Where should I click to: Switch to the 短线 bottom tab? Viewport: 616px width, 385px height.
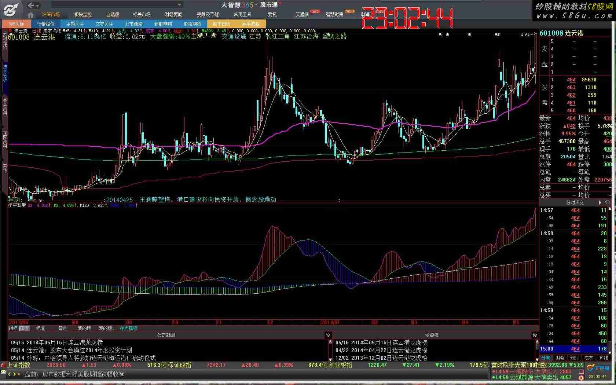coord(604,358)
